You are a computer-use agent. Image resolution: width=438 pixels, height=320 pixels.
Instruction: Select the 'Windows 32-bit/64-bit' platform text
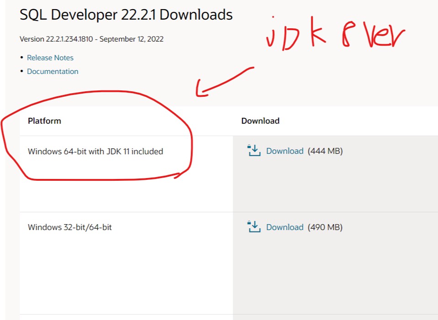point(69,227)
